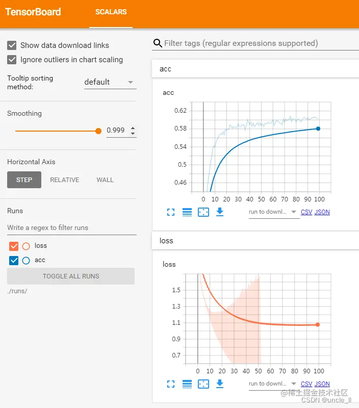Set horizontal axis to STEP

coord(24,180)
